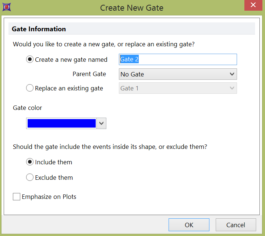Click the Gate Information section header
The height and width of the screenshot is (236, 265).
(39, 29)
